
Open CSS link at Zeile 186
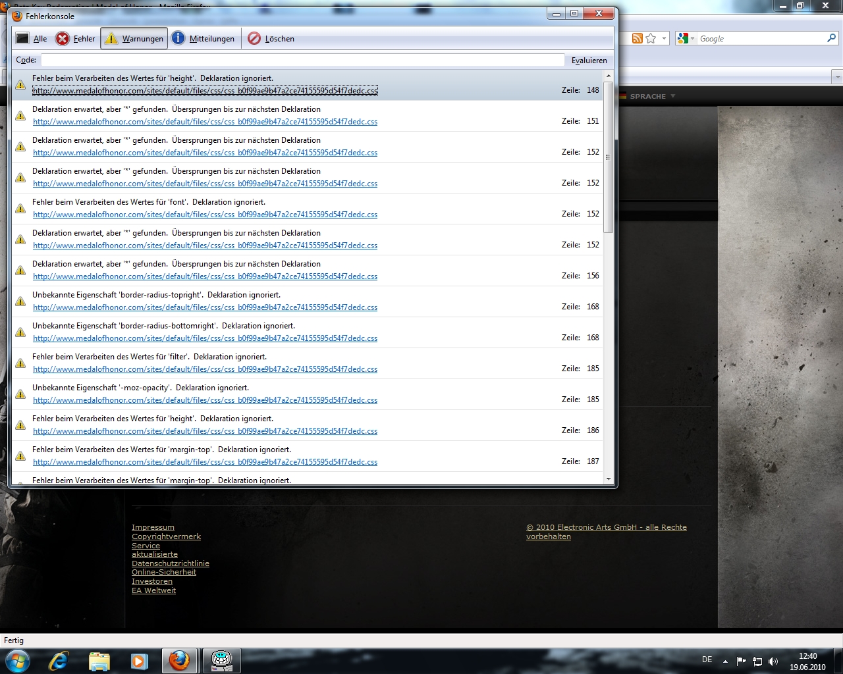coord(205,431)
